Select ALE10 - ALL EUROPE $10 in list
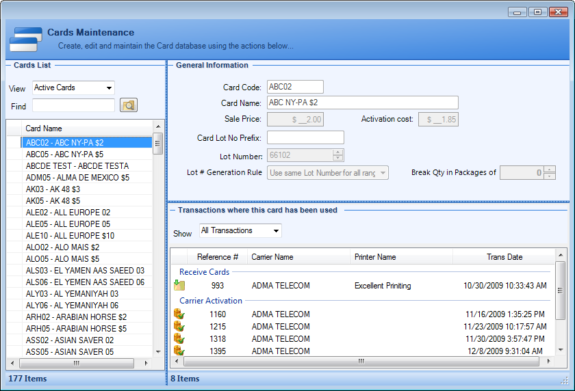 (68, 236)
